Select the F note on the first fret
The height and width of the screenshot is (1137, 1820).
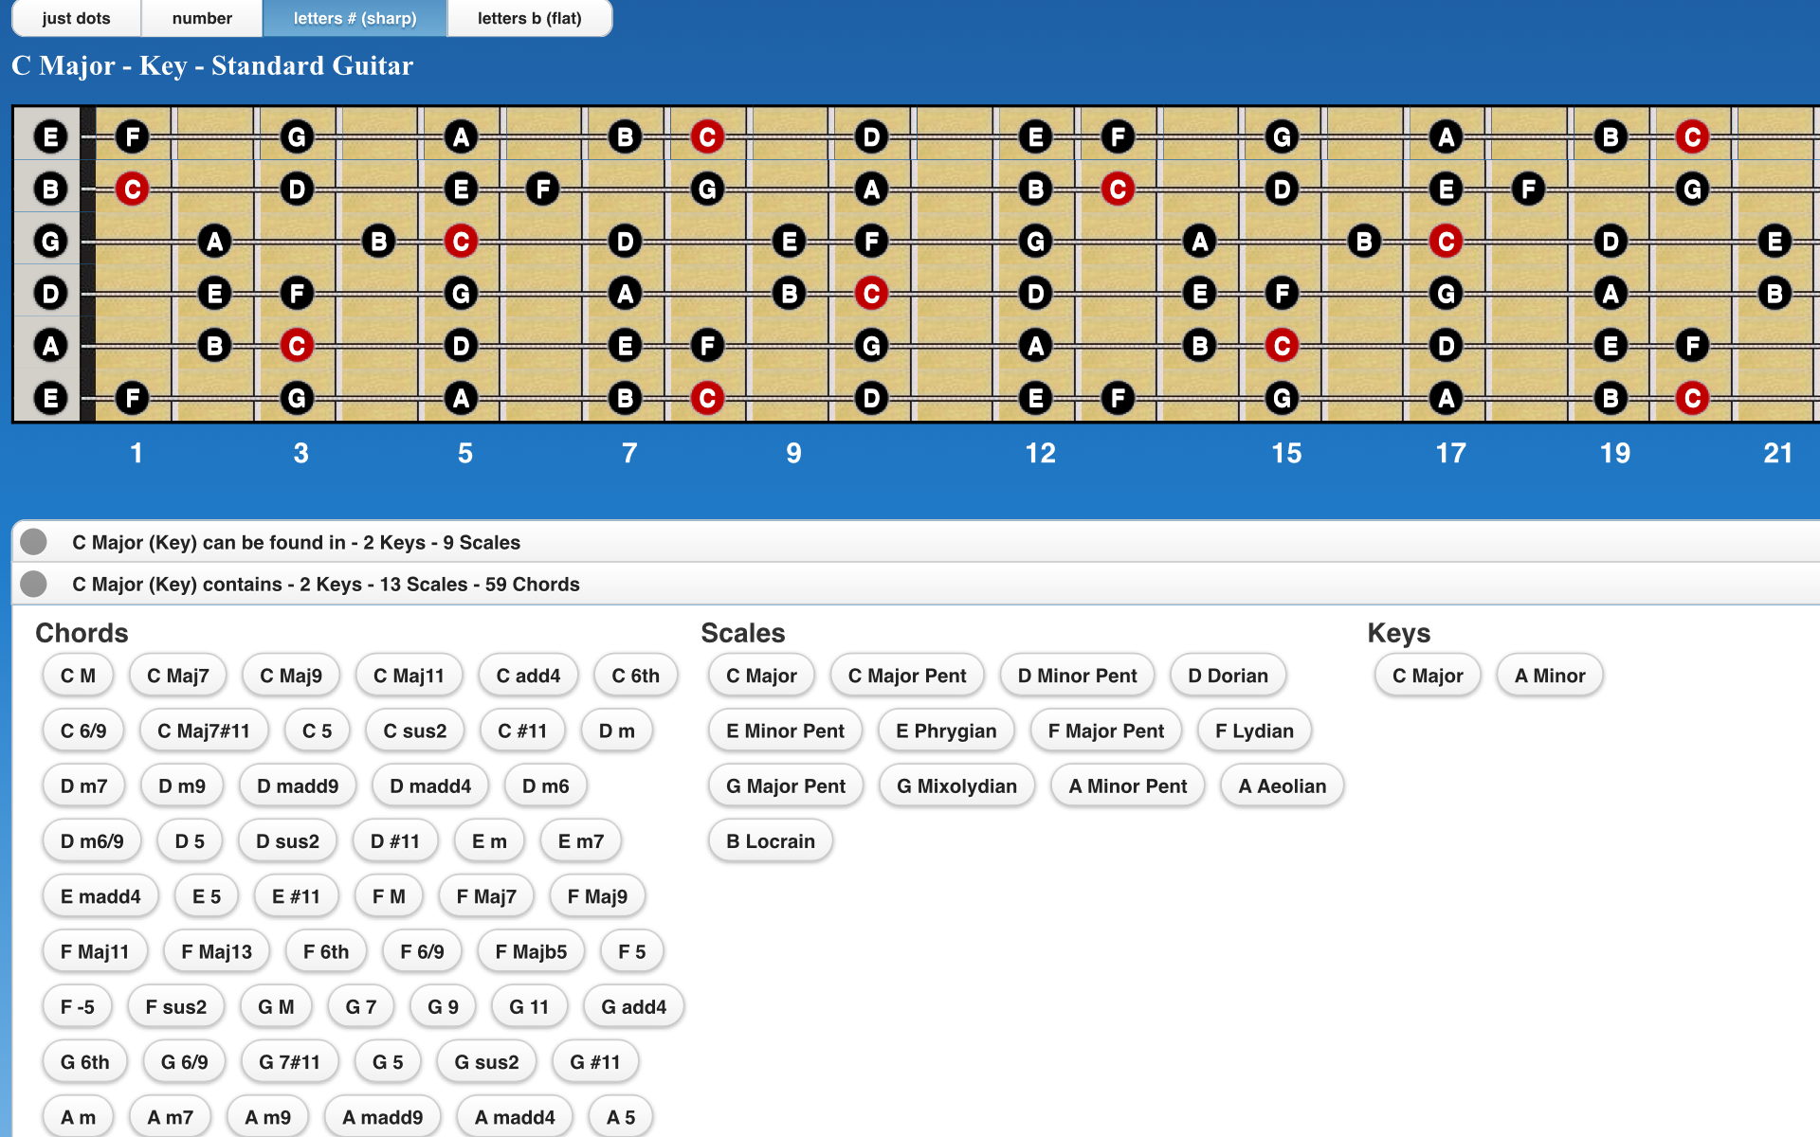133,136
